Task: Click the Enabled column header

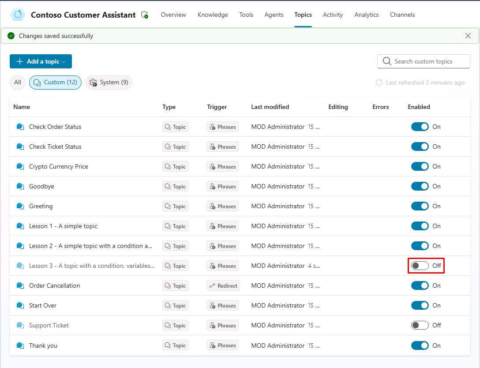Action: (x=419, y=107)
